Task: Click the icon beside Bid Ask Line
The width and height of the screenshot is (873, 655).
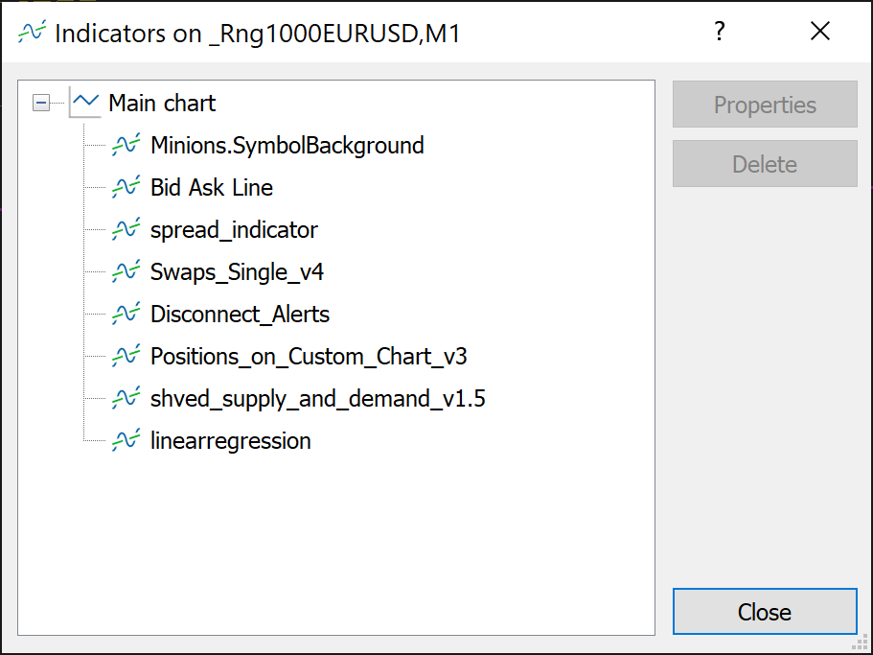Action: click(x=126, y=188)
